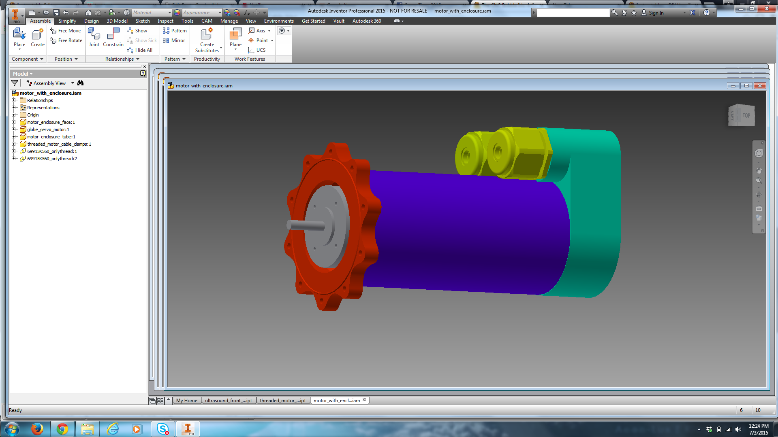Click the UCS work feature
The width and height of the screenshot is (778, 437).
pos(257,50)
